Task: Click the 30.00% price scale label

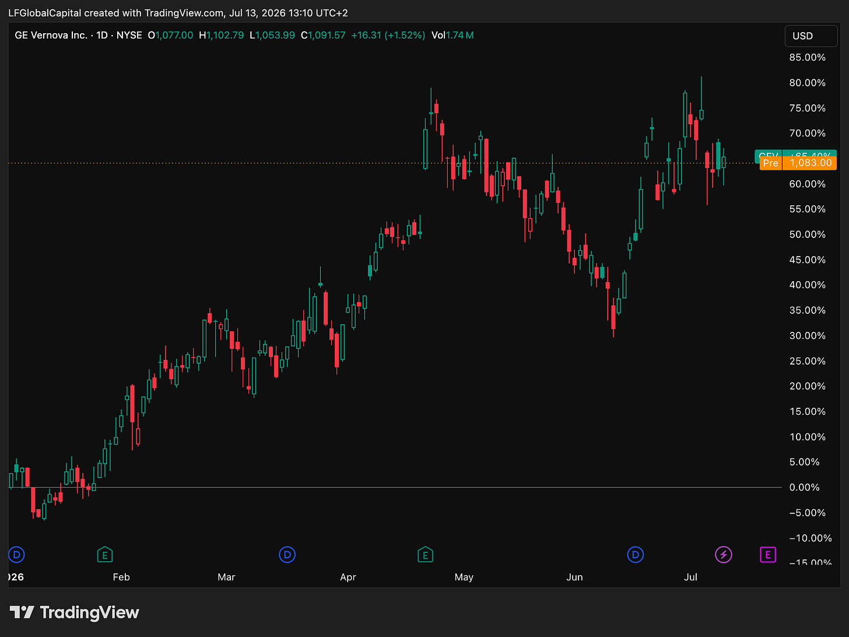Action: click(x=808, y=335)
